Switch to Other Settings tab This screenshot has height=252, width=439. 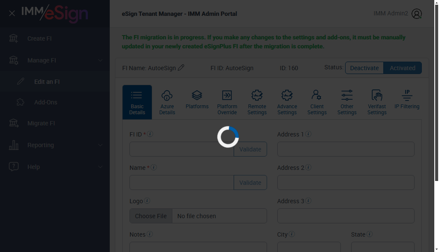click(347, 102)
